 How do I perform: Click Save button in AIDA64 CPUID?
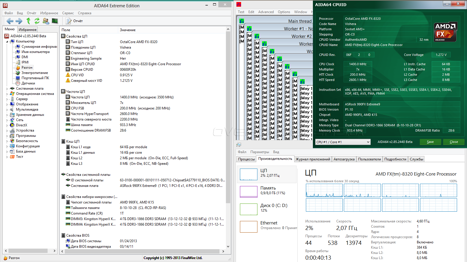pyautogui.click(x=430, y=142)
